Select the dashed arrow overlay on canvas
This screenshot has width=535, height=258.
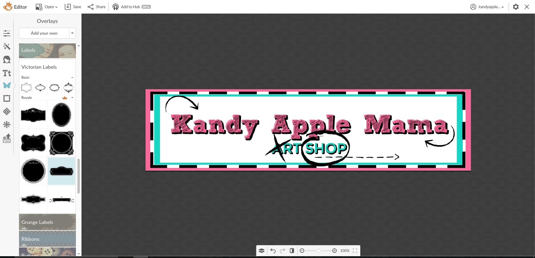pos(357,157)
